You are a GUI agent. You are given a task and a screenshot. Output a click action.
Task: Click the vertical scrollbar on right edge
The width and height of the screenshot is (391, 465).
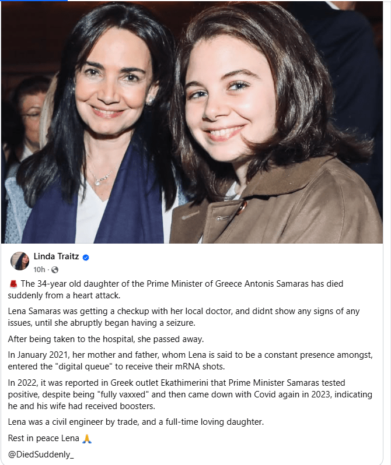[387, 233]
